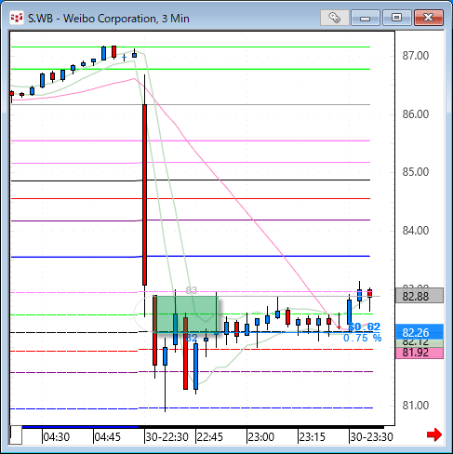Click the 22:45 time axis label

[x=210, y=437]
